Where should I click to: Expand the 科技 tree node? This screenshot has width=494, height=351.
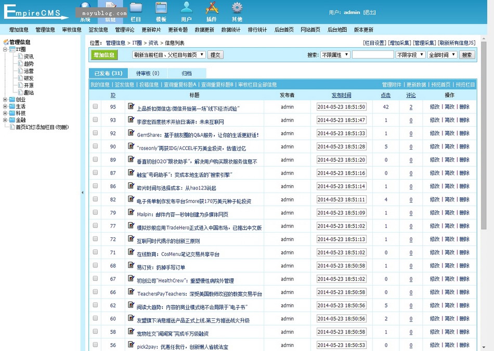pyautogui.click(x=5, y=113)
